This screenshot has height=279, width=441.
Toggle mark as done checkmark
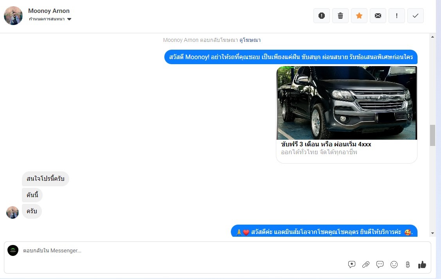(416, 16)
